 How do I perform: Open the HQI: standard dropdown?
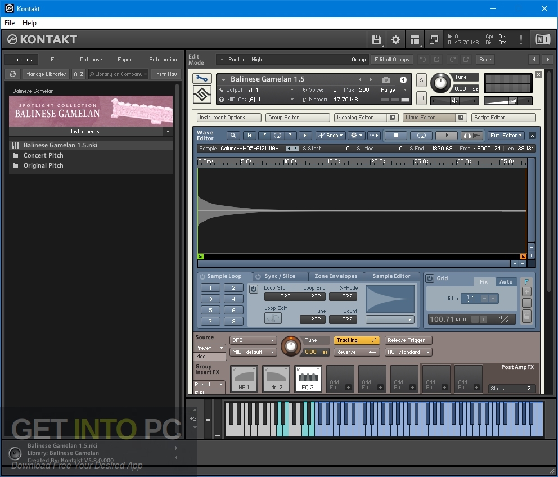coord(408,352)
